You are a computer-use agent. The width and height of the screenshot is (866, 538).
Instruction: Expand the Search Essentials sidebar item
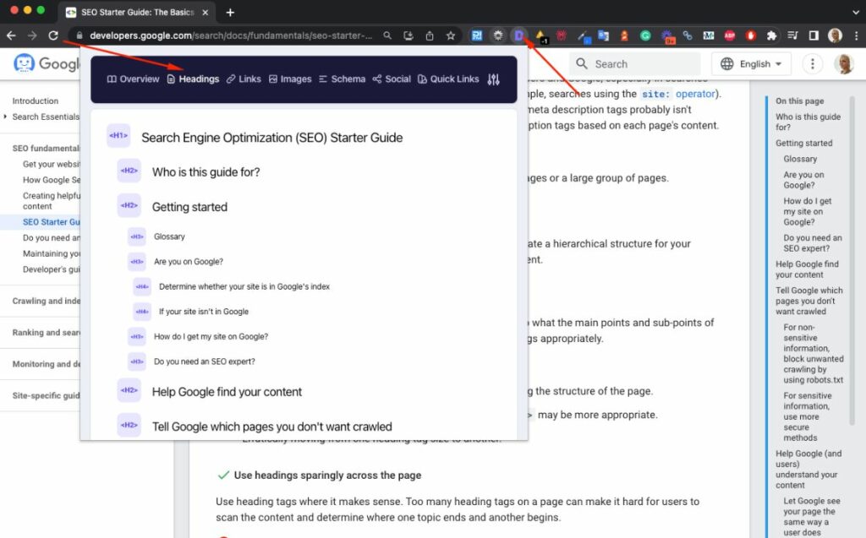click(x=8, y=117)
